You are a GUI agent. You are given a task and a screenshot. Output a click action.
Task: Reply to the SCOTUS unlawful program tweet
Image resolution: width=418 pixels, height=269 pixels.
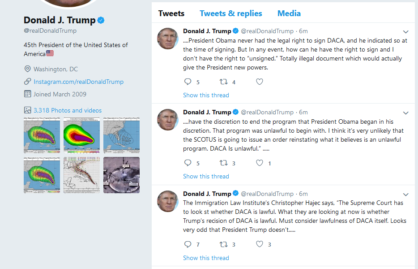point(188,163)
